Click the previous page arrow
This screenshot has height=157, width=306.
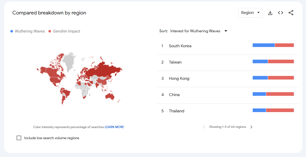pos(204,127)
